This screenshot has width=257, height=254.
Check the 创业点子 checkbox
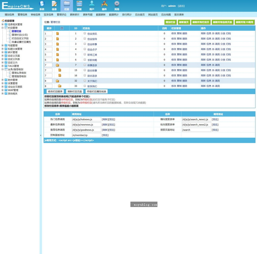click(85, 49)
